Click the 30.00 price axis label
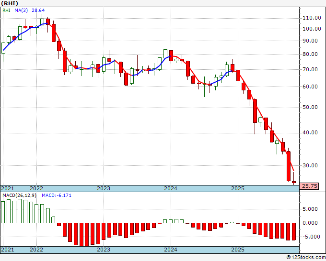The image size is (326, 261). [310, 166]
